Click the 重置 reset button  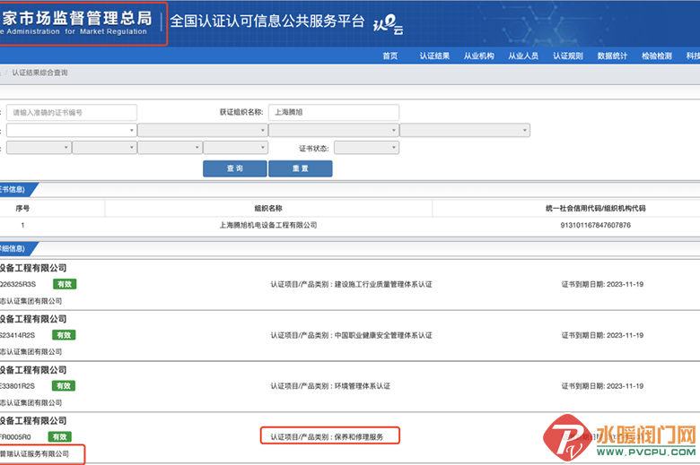[301, 168]
